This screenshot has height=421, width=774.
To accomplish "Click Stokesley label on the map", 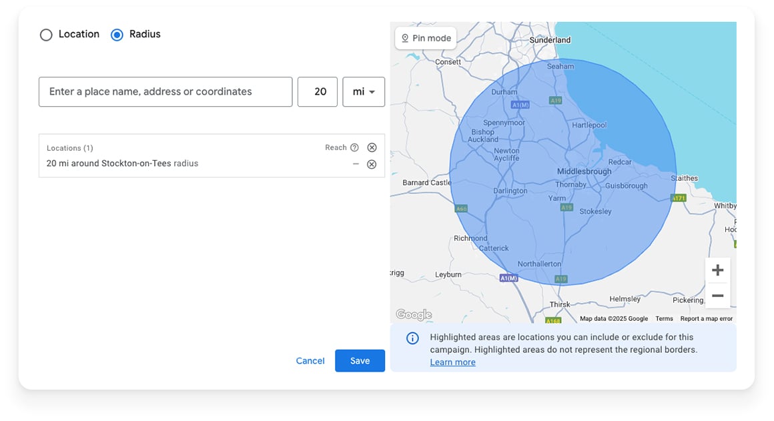I will pos(595,212).
